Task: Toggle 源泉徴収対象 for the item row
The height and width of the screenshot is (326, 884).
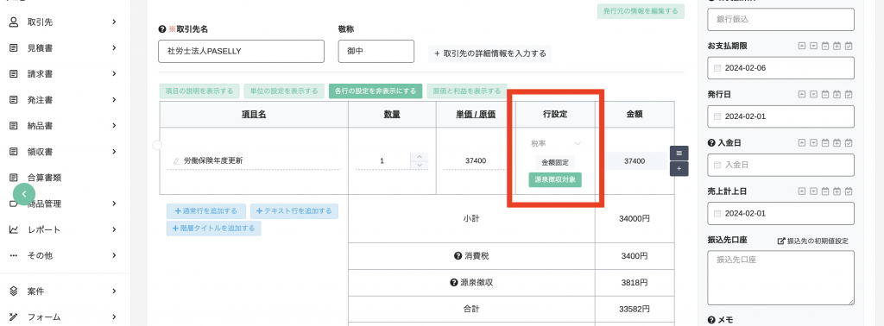Action: tap(555, 179)
